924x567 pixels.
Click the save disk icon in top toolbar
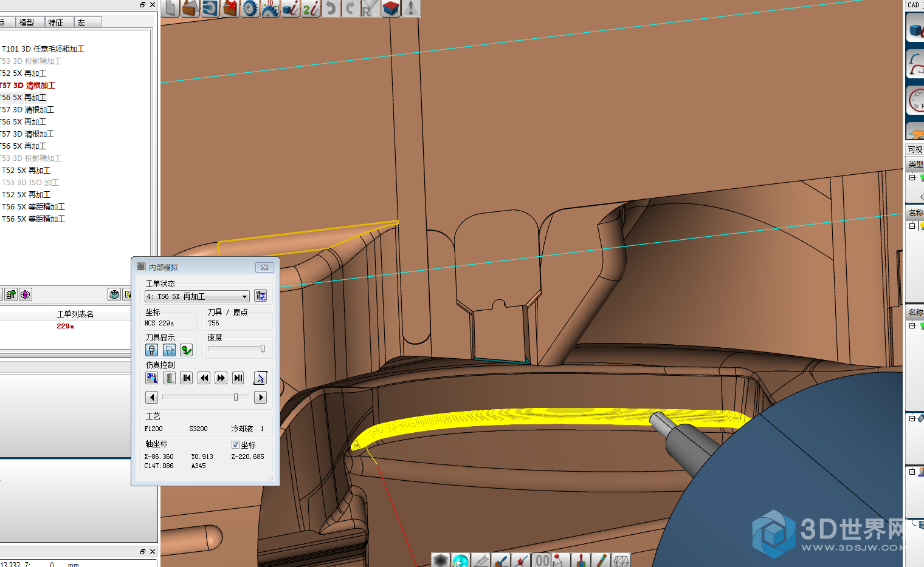(x=210, y=8)
